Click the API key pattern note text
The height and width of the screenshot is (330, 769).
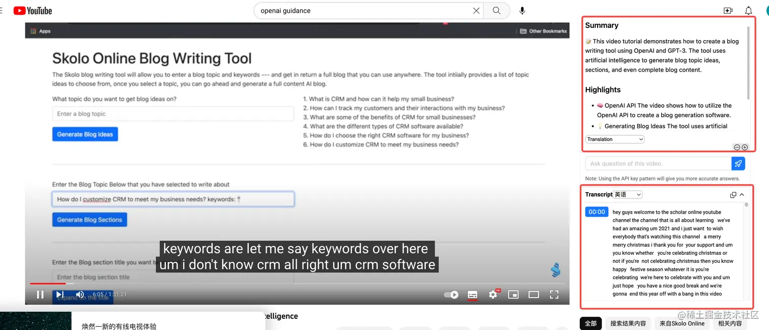(x=662, y=178)
